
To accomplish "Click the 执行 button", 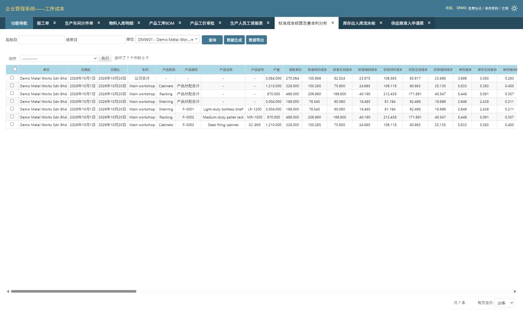I will click(105, 58).
